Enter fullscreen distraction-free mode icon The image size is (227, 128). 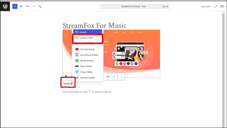click(216, 6)
